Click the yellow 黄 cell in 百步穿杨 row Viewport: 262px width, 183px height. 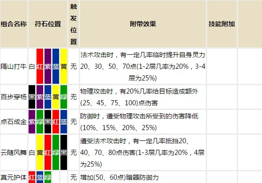click(x=56, y=97)
